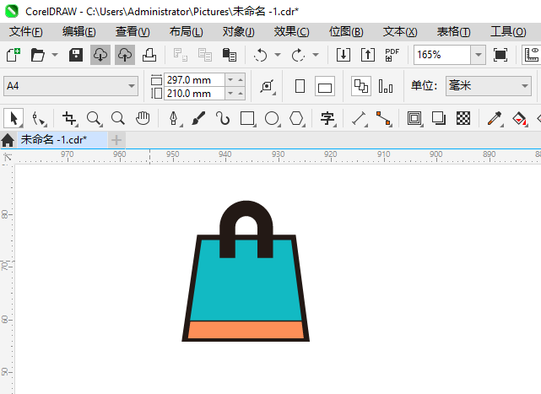
Task: Click the current page layout icon
Action: pyautogui.click(x=386, y=86)
